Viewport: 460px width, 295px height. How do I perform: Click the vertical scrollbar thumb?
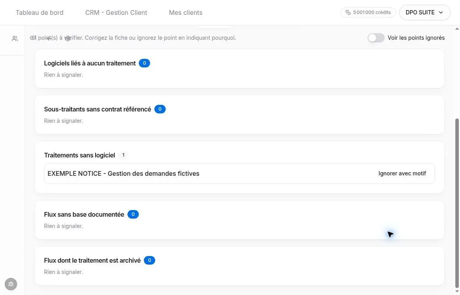pyautogui.click(x=457, y=203)
